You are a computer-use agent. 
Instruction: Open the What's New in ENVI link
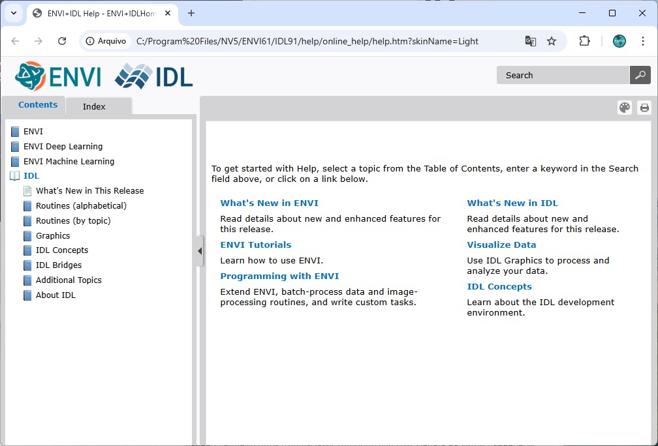click(269, 203)
